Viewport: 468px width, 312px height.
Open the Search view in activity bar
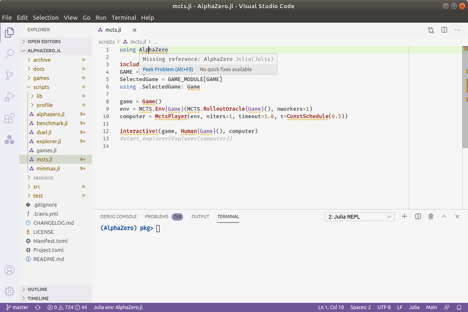click(x=9, y=54)
